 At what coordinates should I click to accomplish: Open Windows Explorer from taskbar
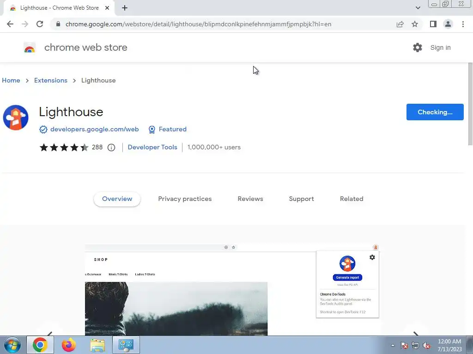point(97,345)
